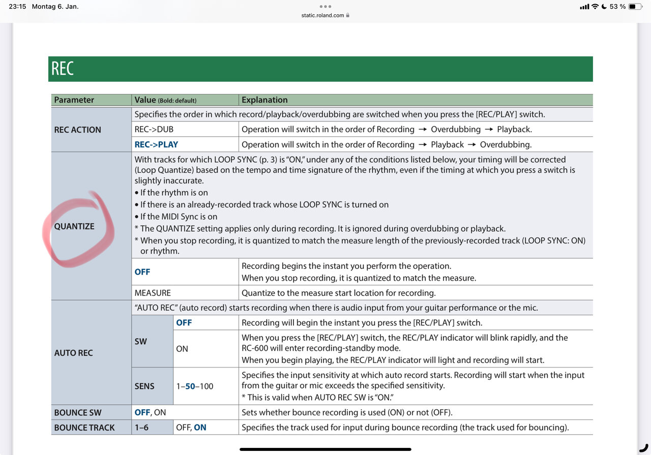Tap 'Quantize to the measure start location' explanation
This screenshot has height=455, width=651.
tap(339, 293)
